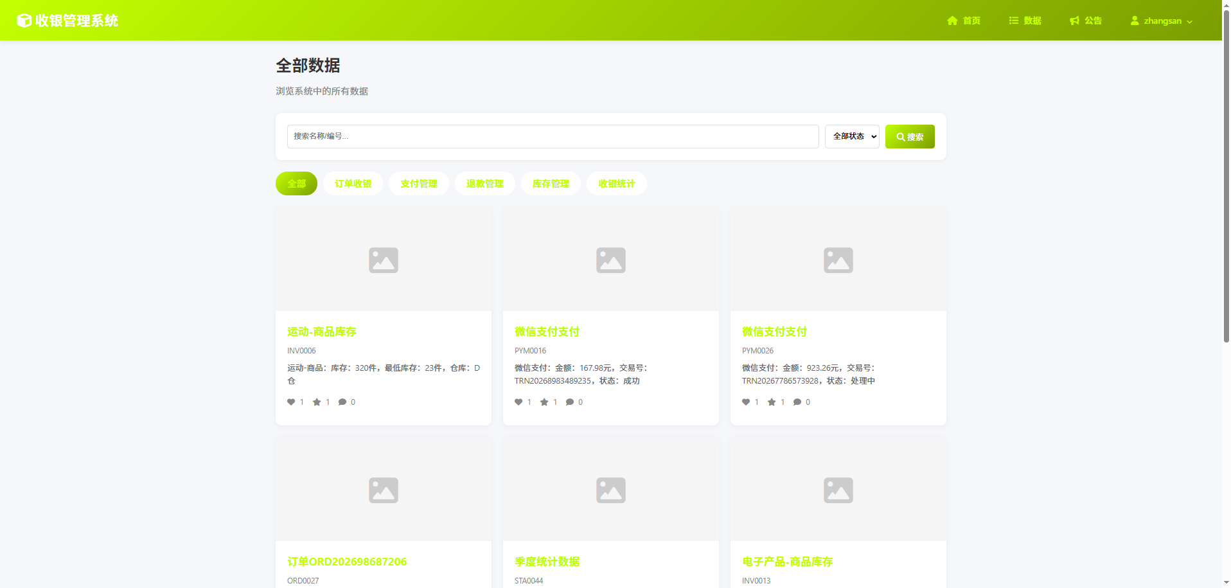The image size is (1231, 588).
Task: Open comments on the PYM0016 card
Action: [570, 402]
